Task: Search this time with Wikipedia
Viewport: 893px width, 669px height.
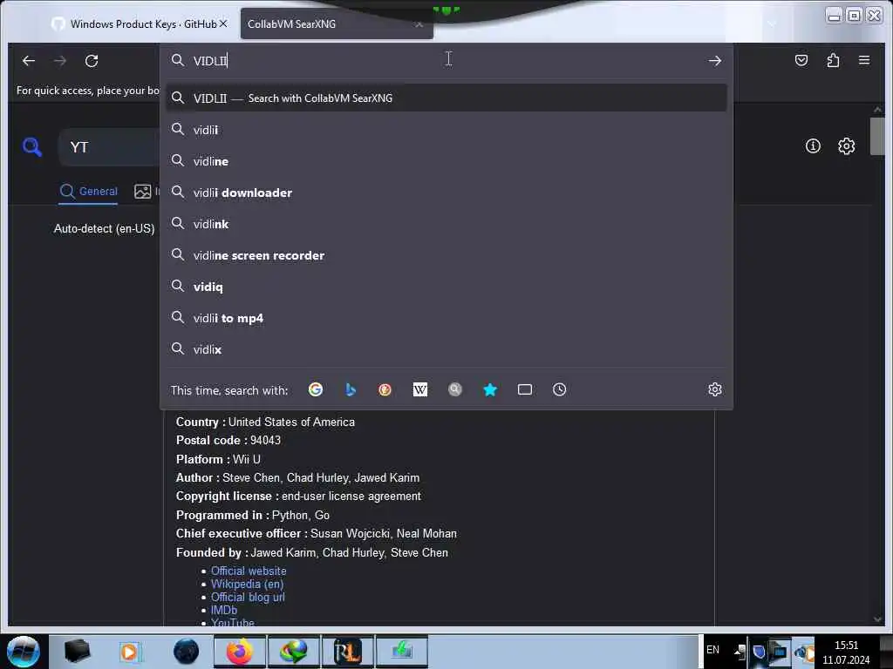Action: (x=419, y=389)
